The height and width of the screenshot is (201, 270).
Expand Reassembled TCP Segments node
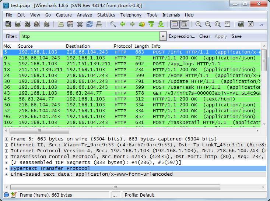tap(6, 162)
